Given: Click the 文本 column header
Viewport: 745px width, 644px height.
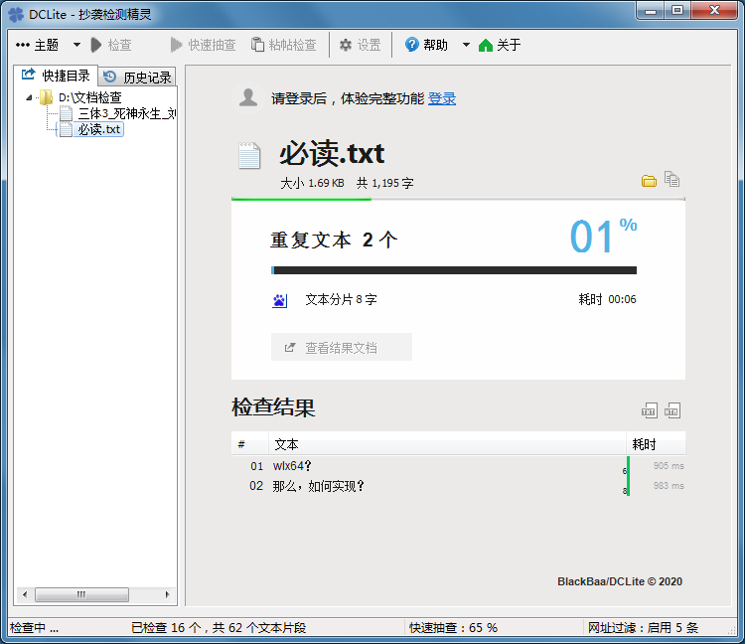Looking at the screenshot, I should pyautogui.click(x=447, y=444).
